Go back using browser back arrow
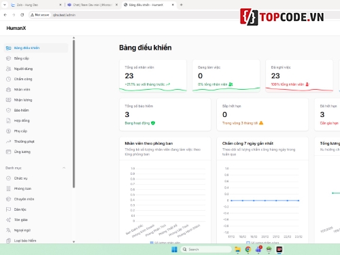Viewport: 340px width, 255px height. pyautogui.click(x=5, y=15)
